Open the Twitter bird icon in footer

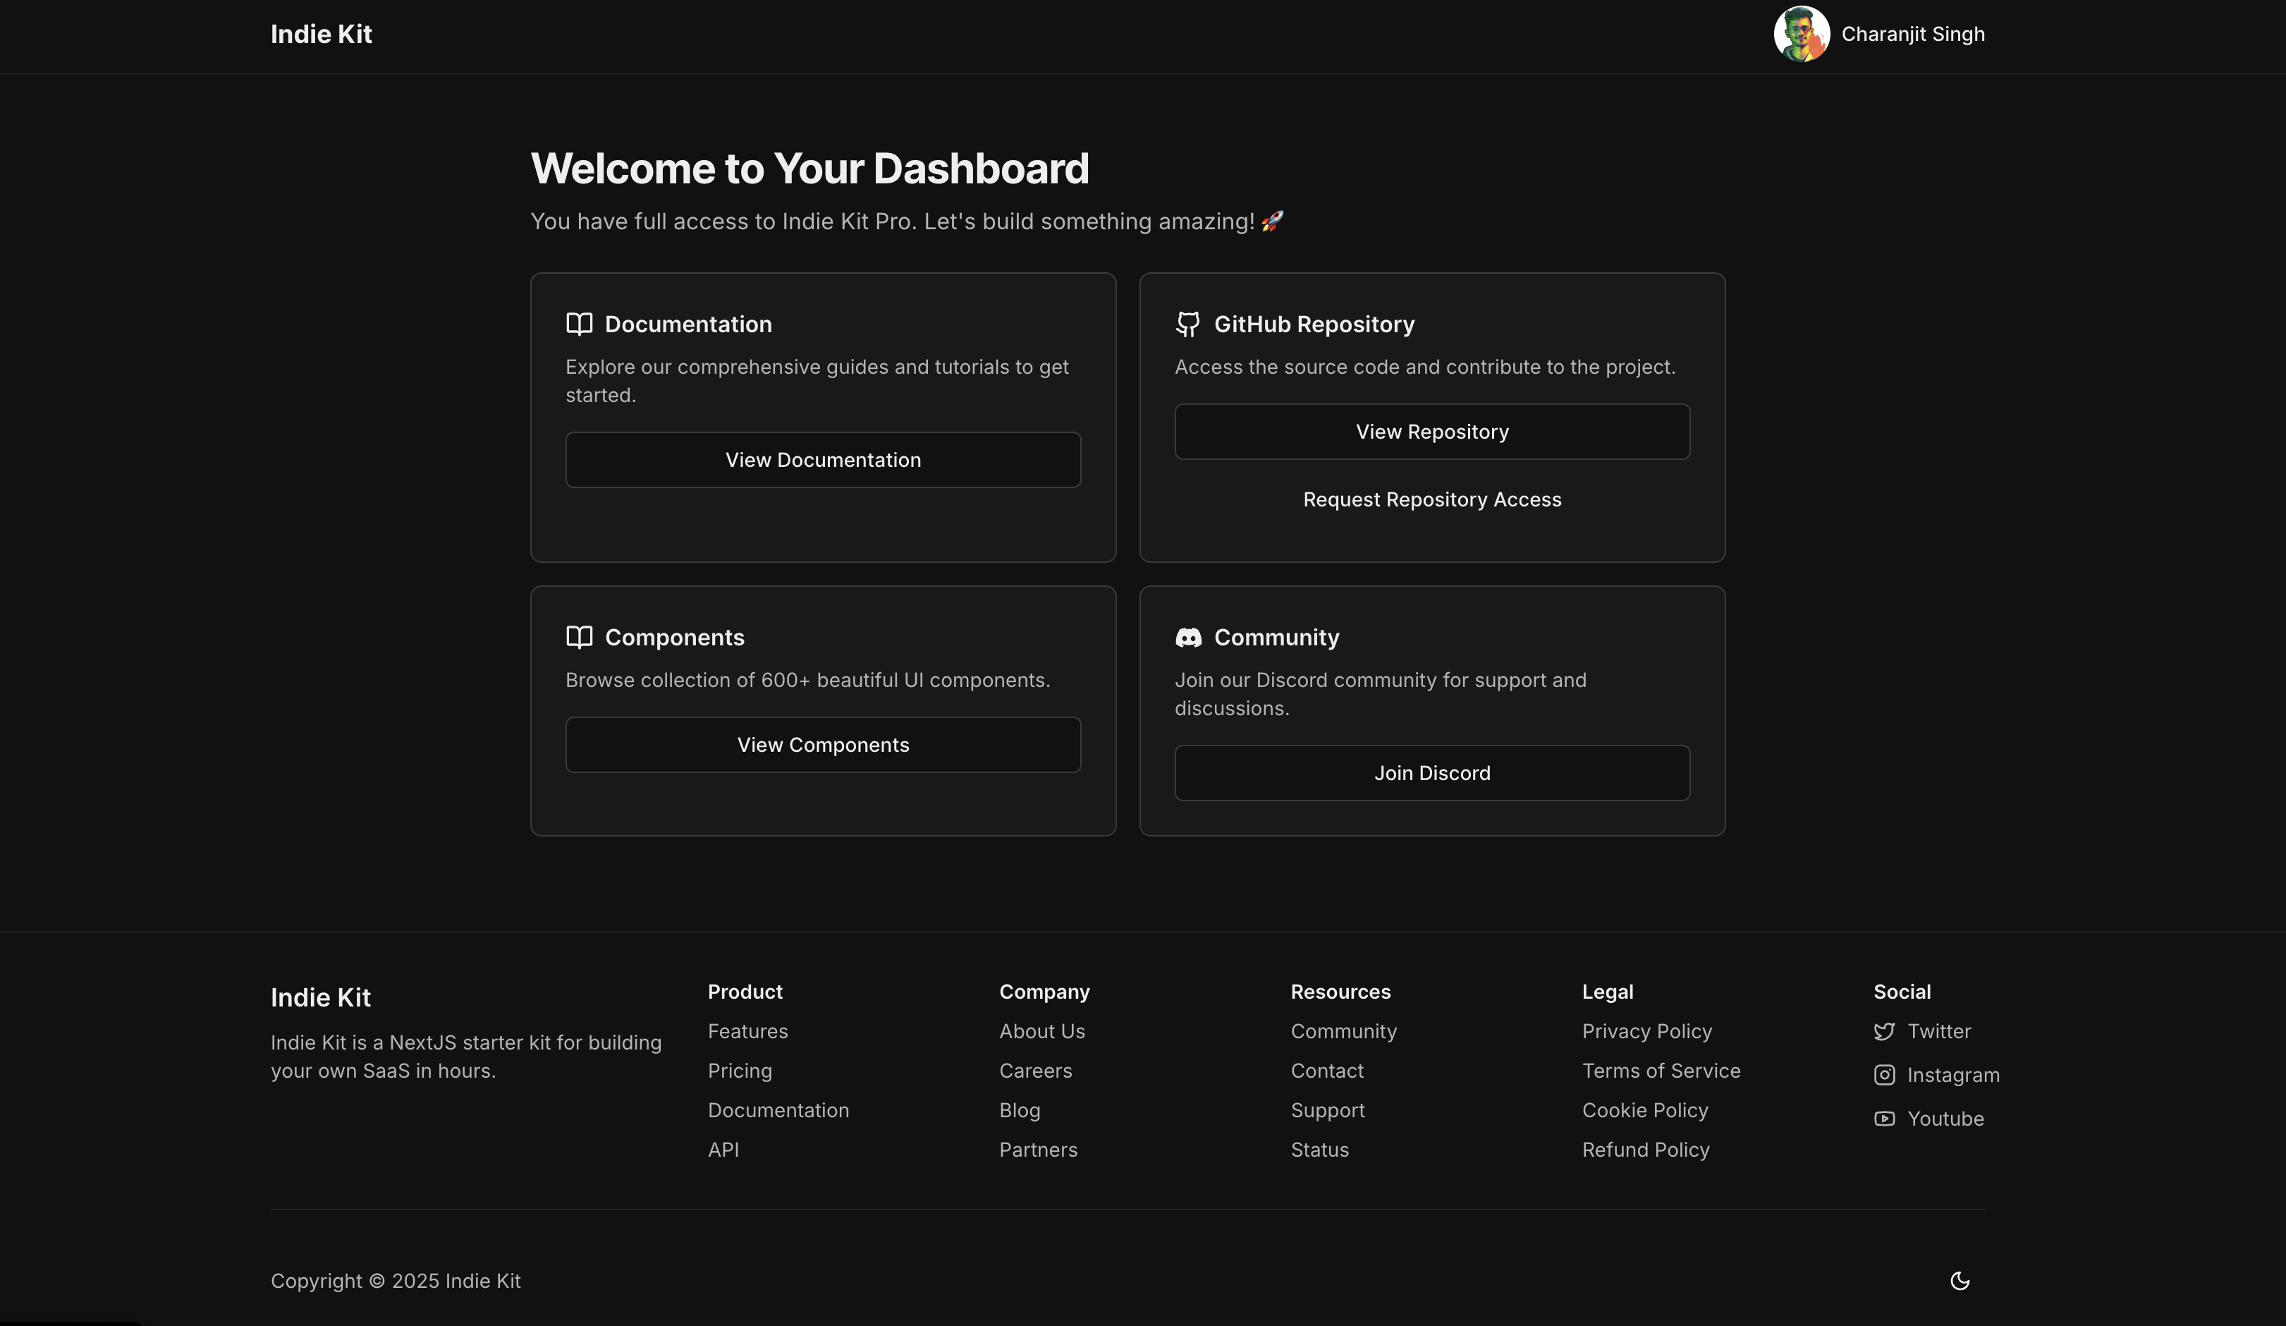[x=1883, y=1031]
